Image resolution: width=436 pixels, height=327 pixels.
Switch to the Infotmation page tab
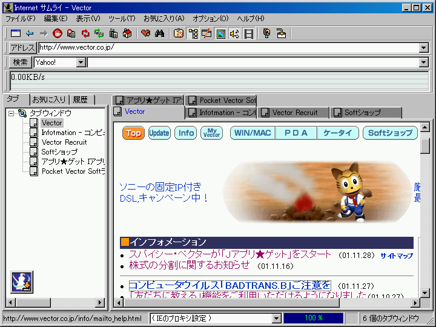[221, 113]
